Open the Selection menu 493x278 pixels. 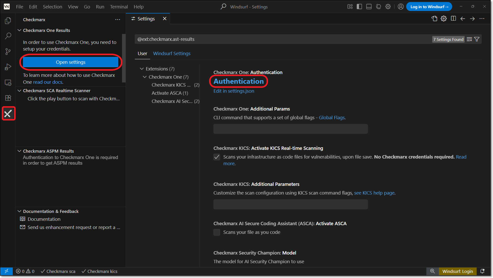coord(52,7)
